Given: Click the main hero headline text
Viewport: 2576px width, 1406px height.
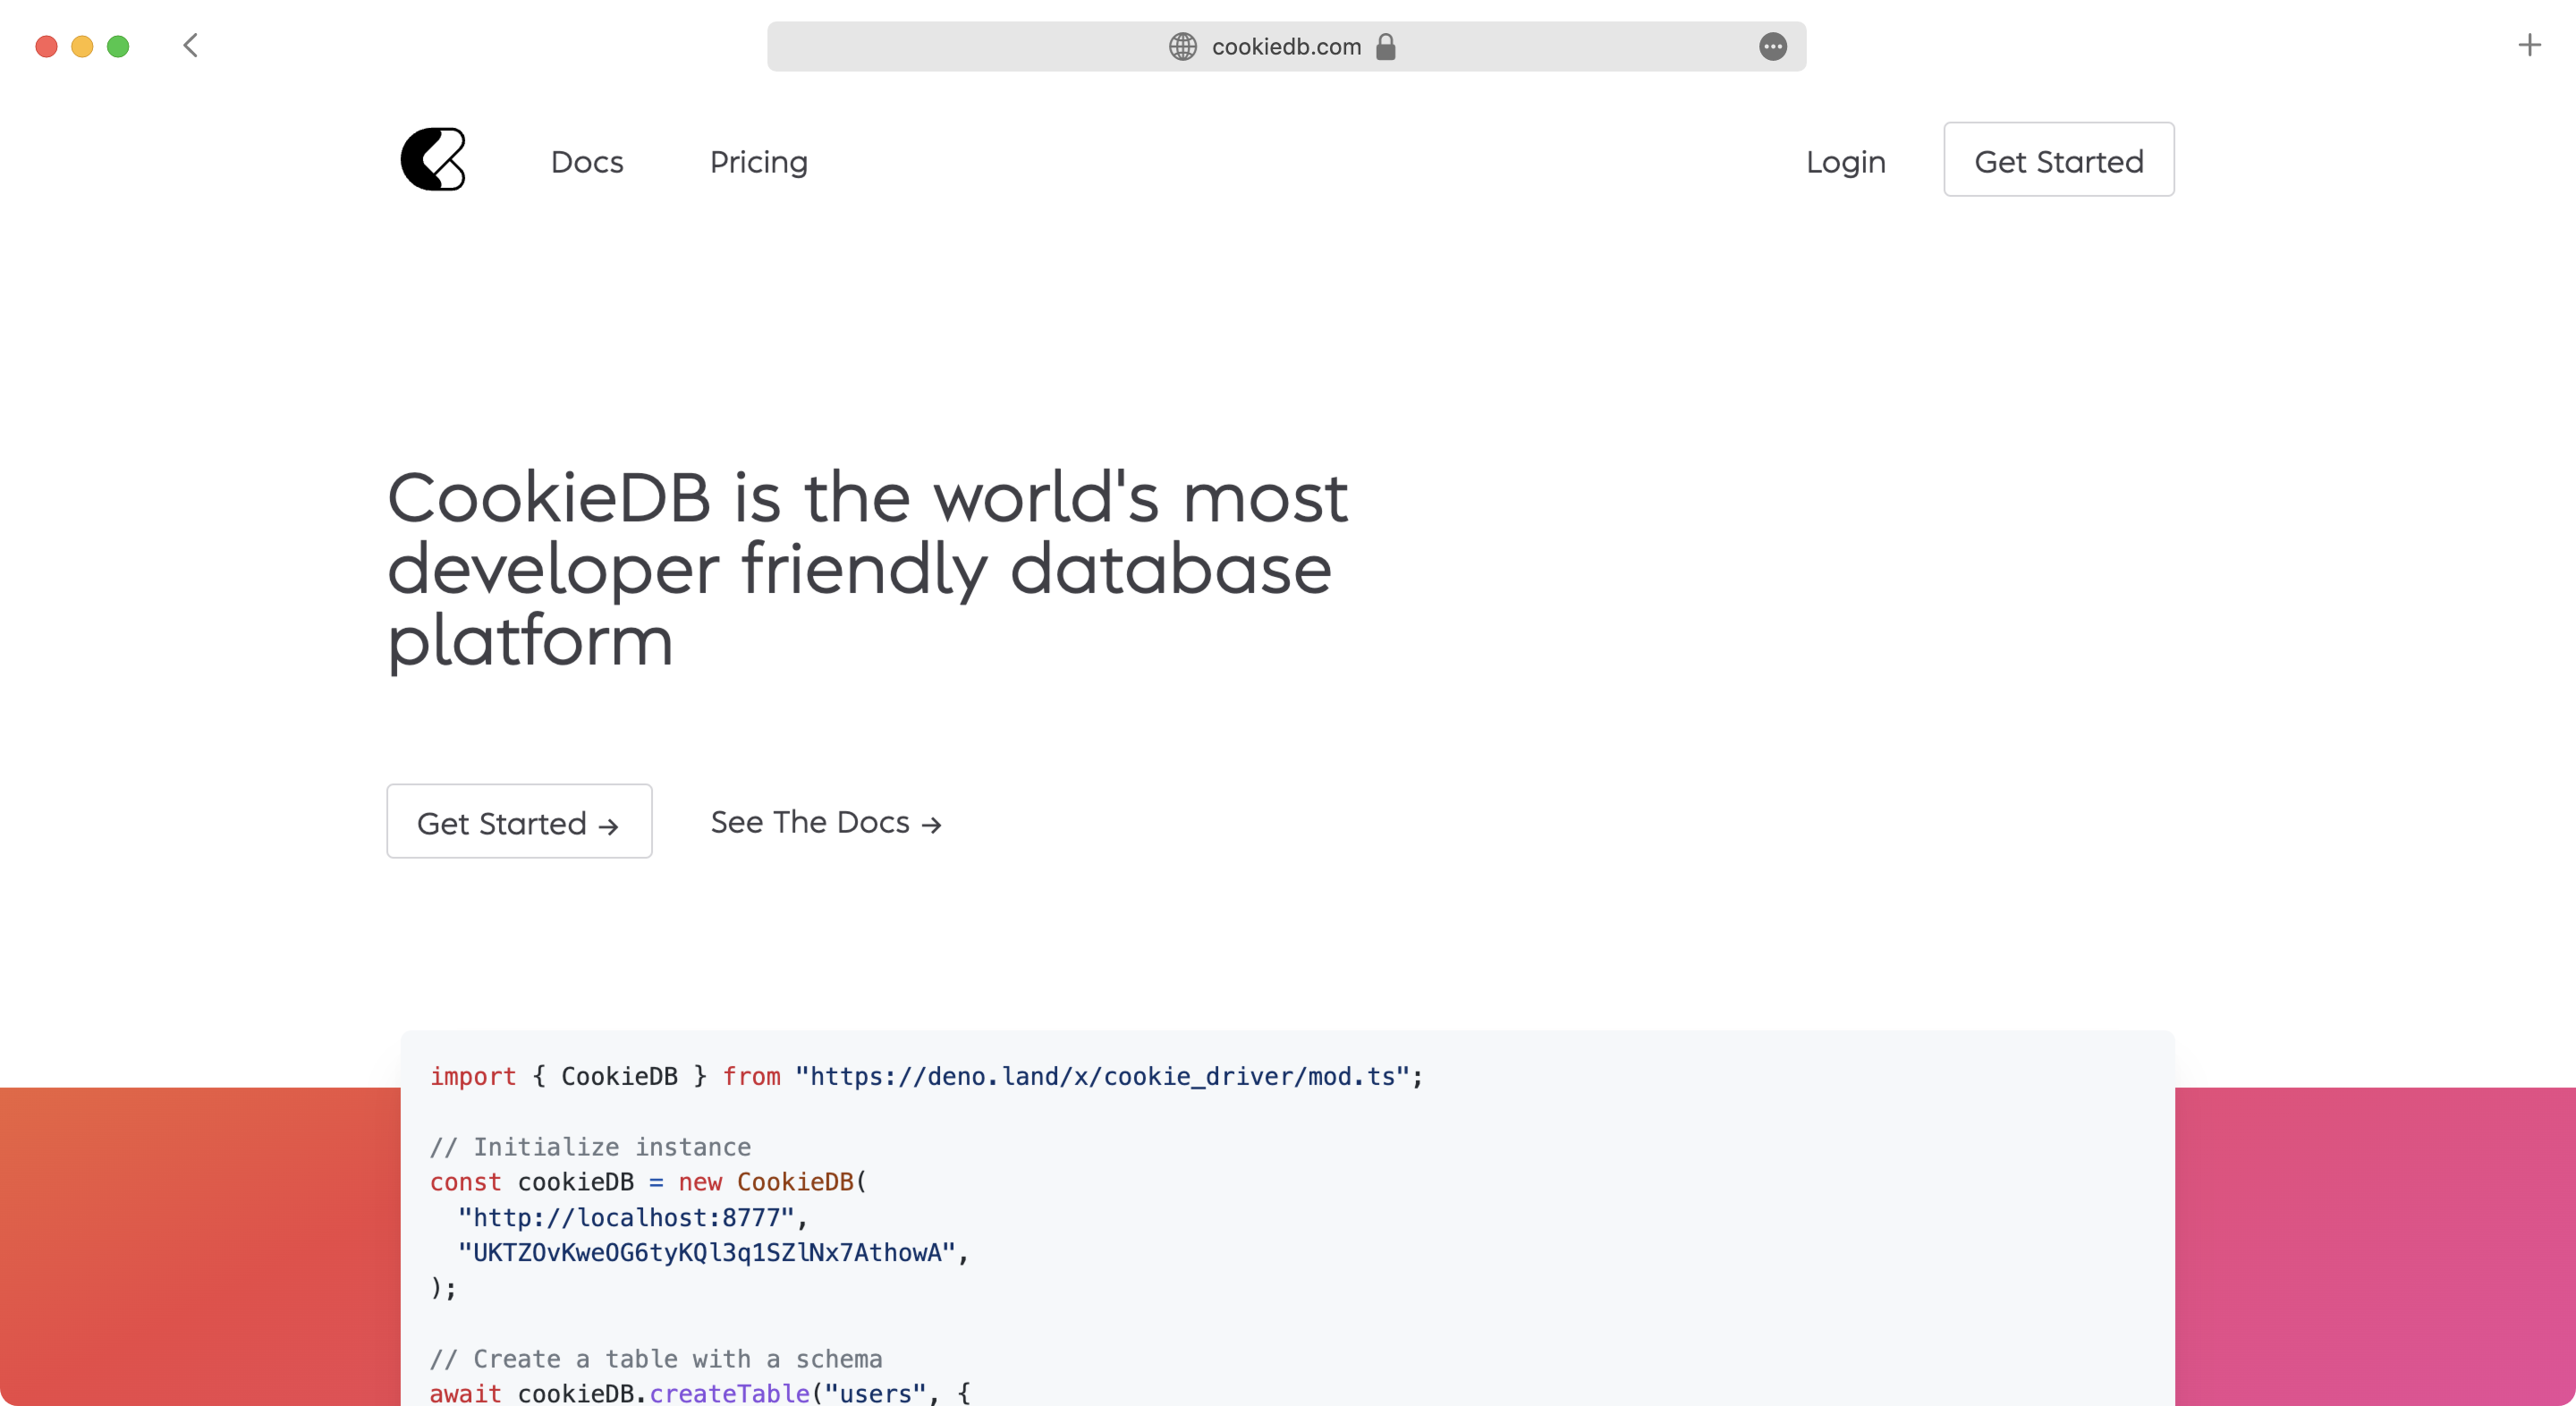Looking at the screenshot, I should tap(866, 568).
